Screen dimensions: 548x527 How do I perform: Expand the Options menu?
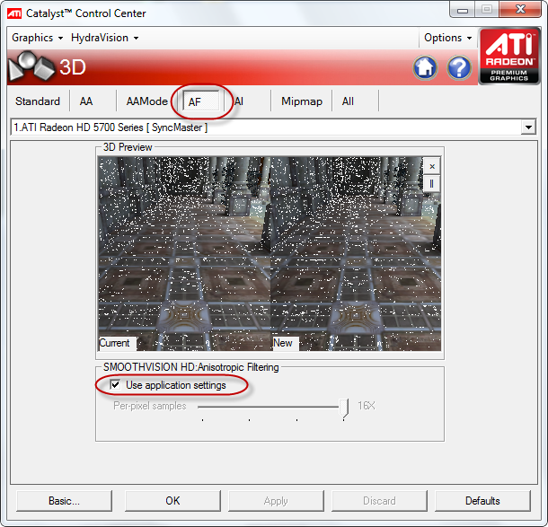point(447,38)
